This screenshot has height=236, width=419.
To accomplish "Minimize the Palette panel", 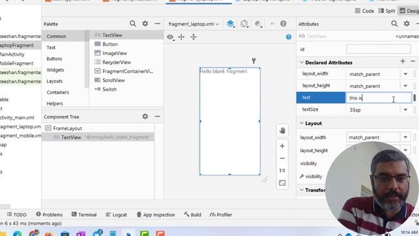I will pyautogui.click(x=157, y=24).
